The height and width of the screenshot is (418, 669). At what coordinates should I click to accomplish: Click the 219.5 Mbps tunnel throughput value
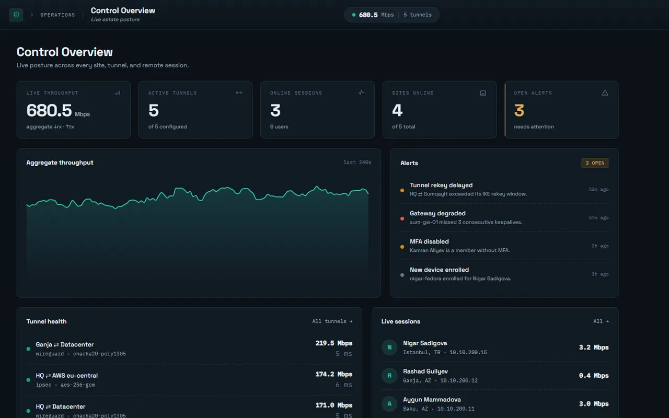(334, 343)
